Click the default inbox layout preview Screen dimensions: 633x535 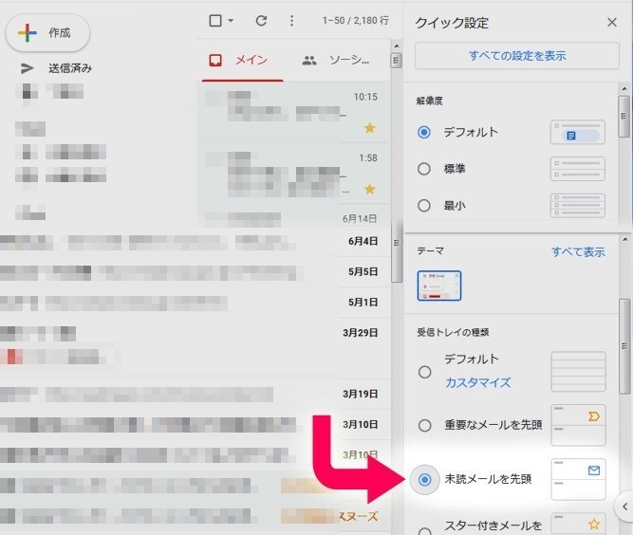point(578,371)
